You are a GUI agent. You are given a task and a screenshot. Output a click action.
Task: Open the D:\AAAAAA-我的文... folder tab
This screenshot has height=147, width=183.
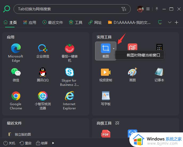pos(129,22)
